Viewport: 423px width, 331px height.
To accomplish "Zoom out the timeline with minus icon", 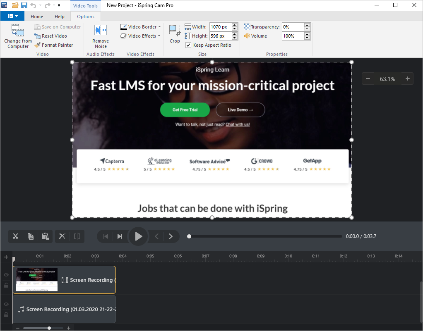I will tap(18, 328).
